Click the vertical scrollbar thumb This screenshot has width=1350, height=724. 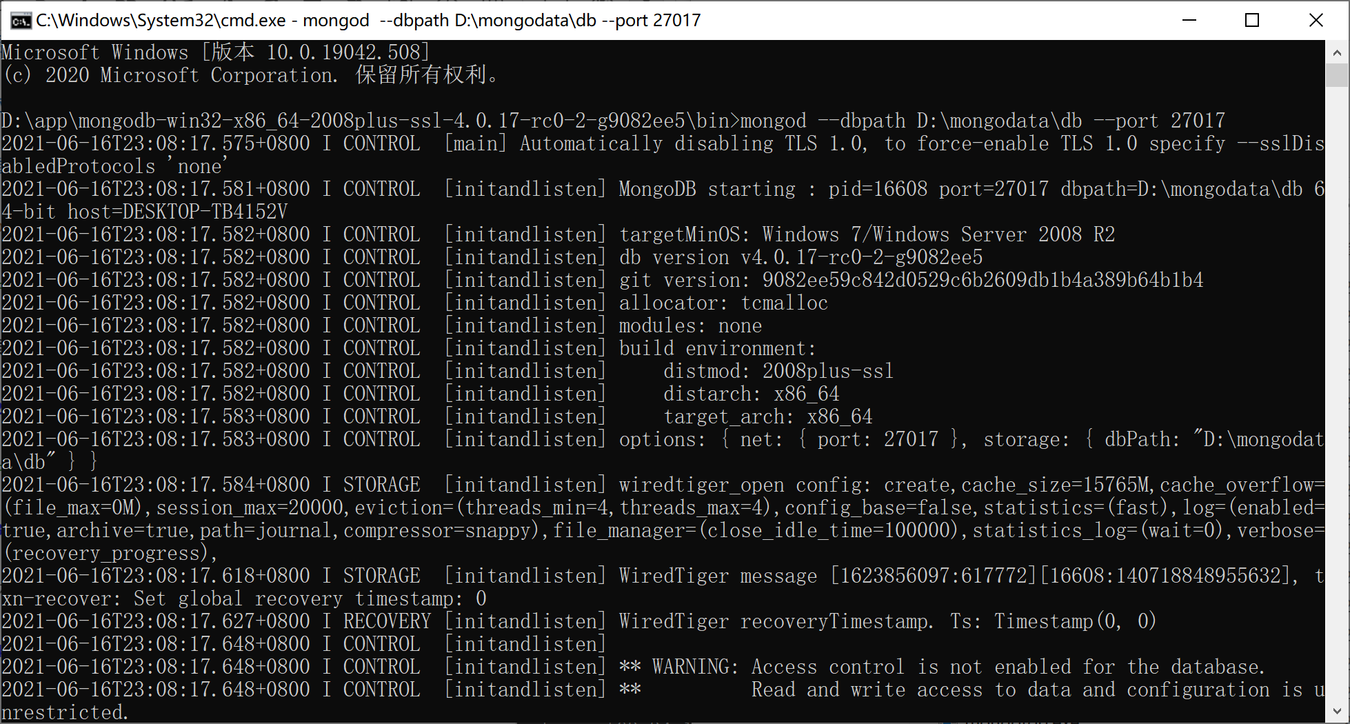point(1337,75)
